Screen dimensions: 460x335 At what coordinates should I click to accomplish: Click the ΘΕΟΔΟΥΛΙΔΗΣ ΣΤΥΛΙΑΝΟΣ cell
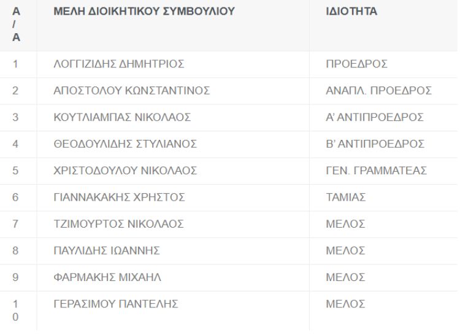(125, 144)
